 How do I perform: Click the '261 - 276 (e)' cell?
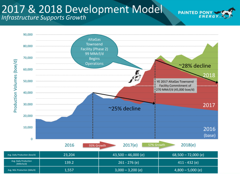point(129,162)
